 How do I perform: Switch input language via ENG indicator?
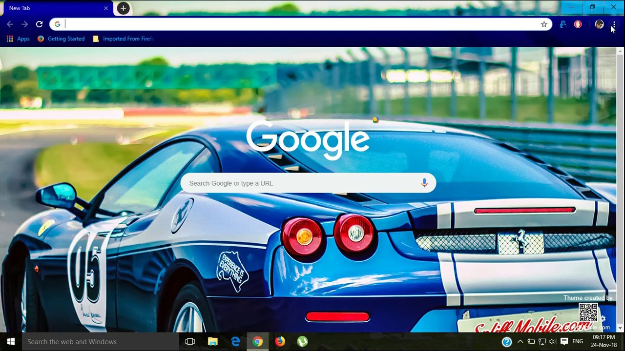tap(578, 342)
